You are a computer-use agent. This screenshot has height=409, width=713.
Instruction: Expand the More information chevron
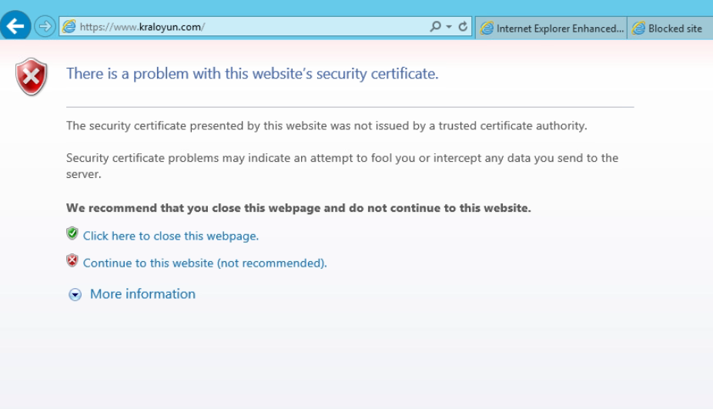(75, 294)
